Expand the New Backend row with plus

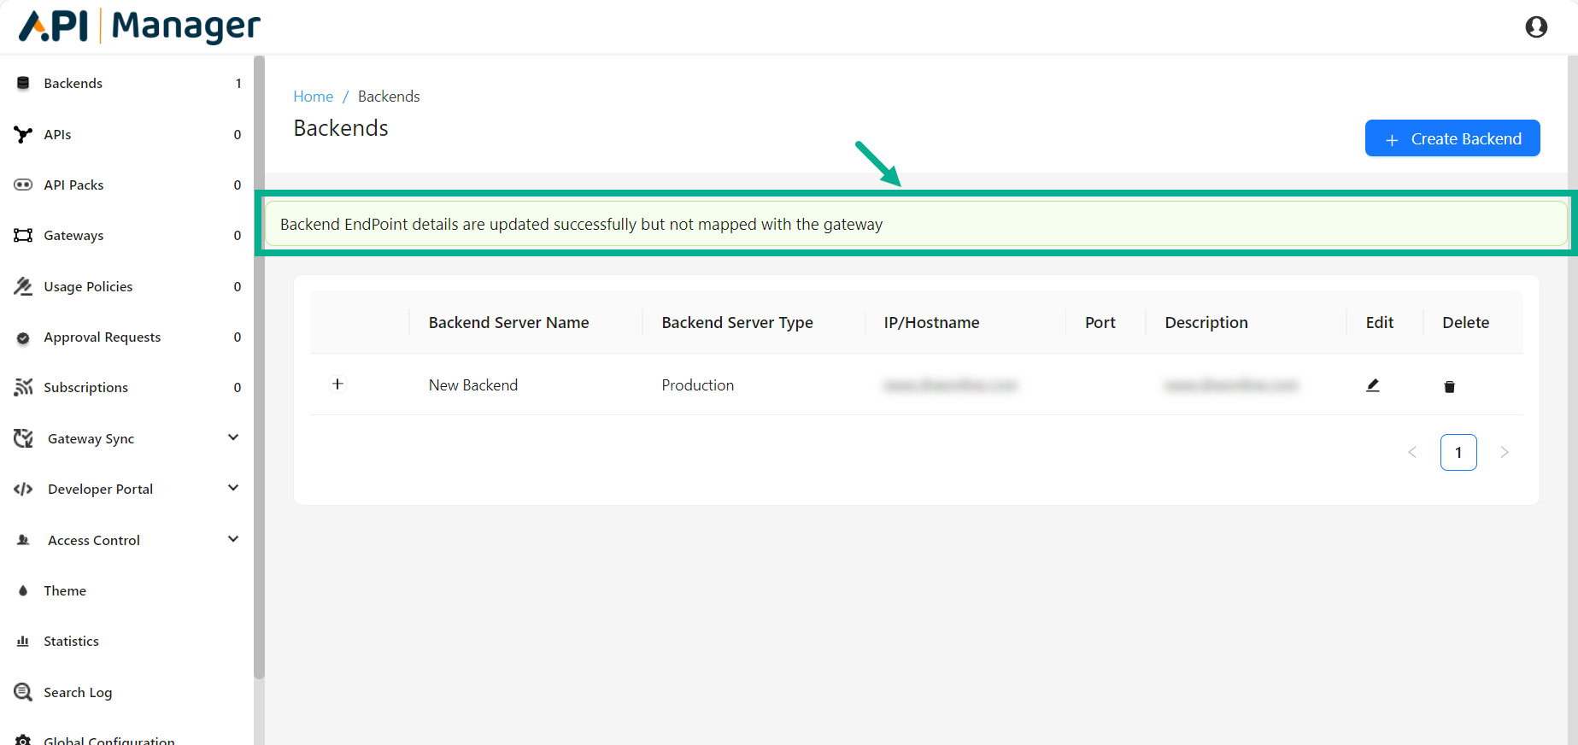coord(337,384)
